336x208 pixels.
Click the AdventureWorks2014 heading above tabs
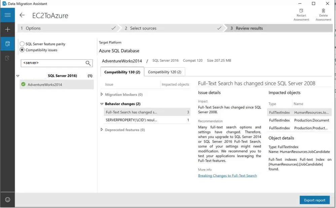pos(122,61)
